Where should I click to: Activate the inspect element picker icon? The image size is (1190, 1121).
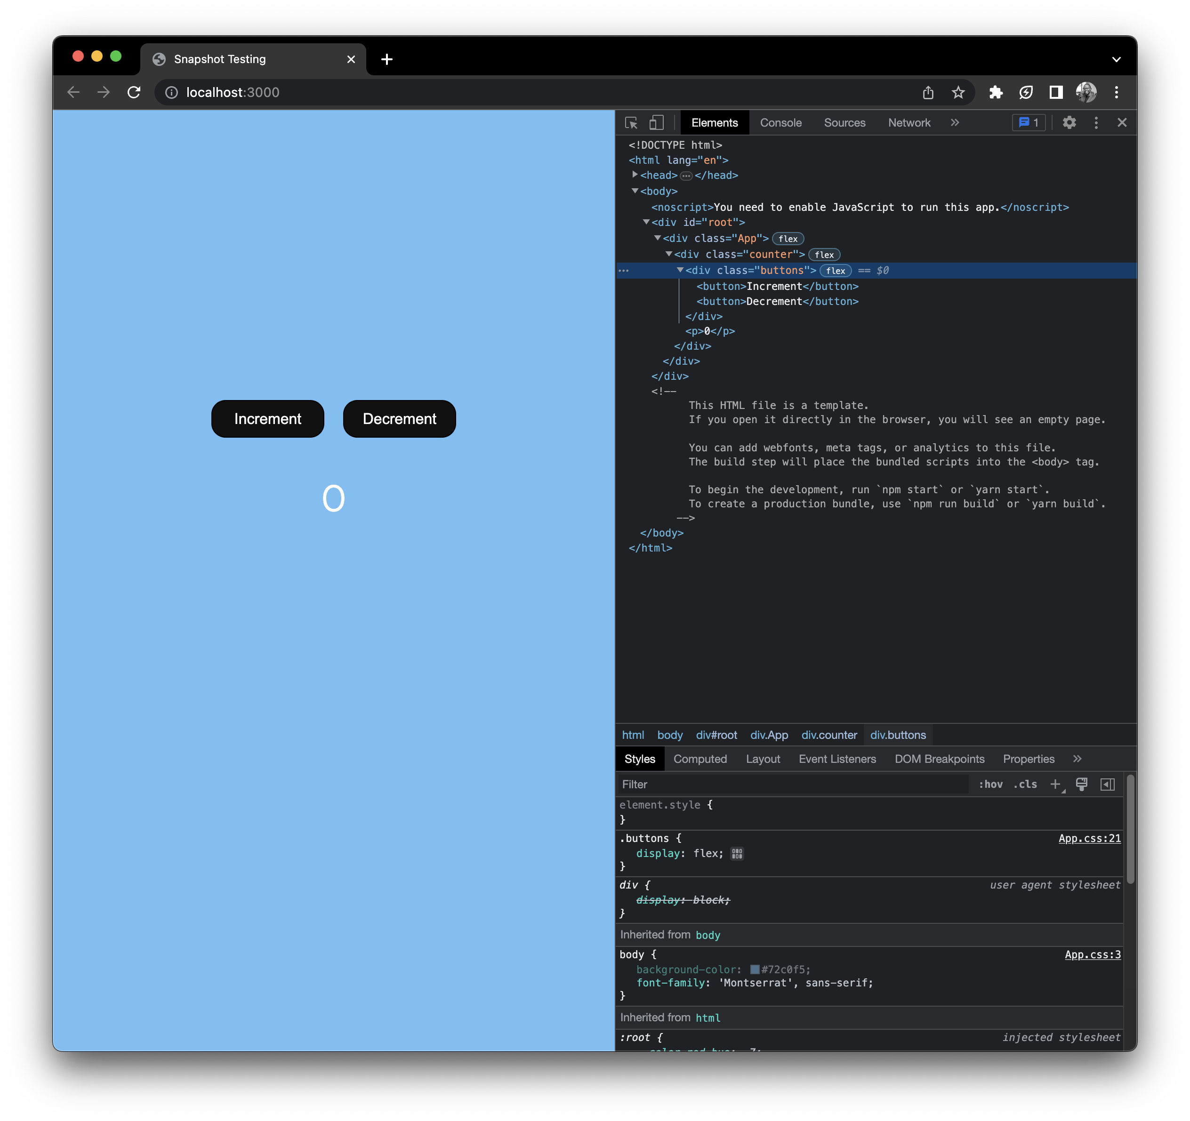[631, 123]
